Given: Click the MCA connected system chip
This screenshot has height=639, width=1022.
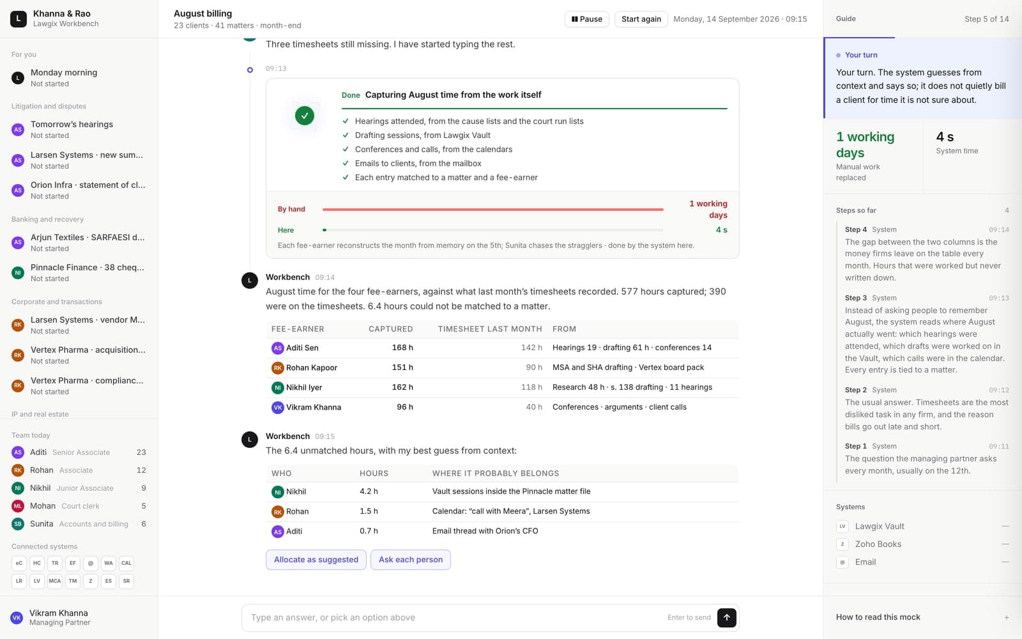Looking at the screenshot, I should [55, 581].
